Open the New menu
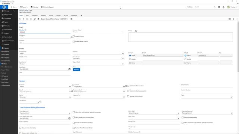This screenshot has width=239, height=134. pos(14,7)
